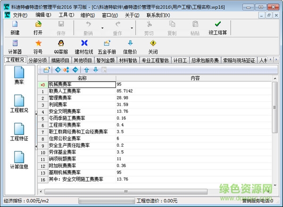
Task: Expand the 重作 redo dropdown arrow
Action: 132,28
